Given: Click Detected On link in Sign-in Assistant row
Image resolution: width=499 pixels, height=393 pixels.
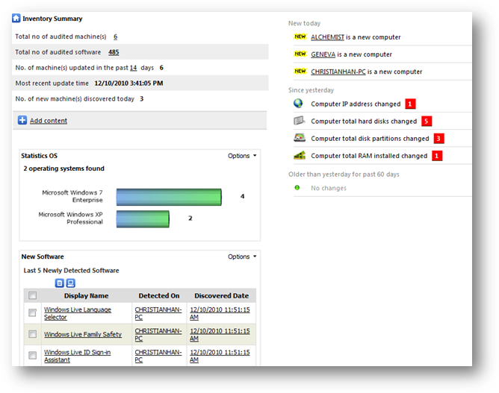Looking at the screenshot, I should 158,356.
